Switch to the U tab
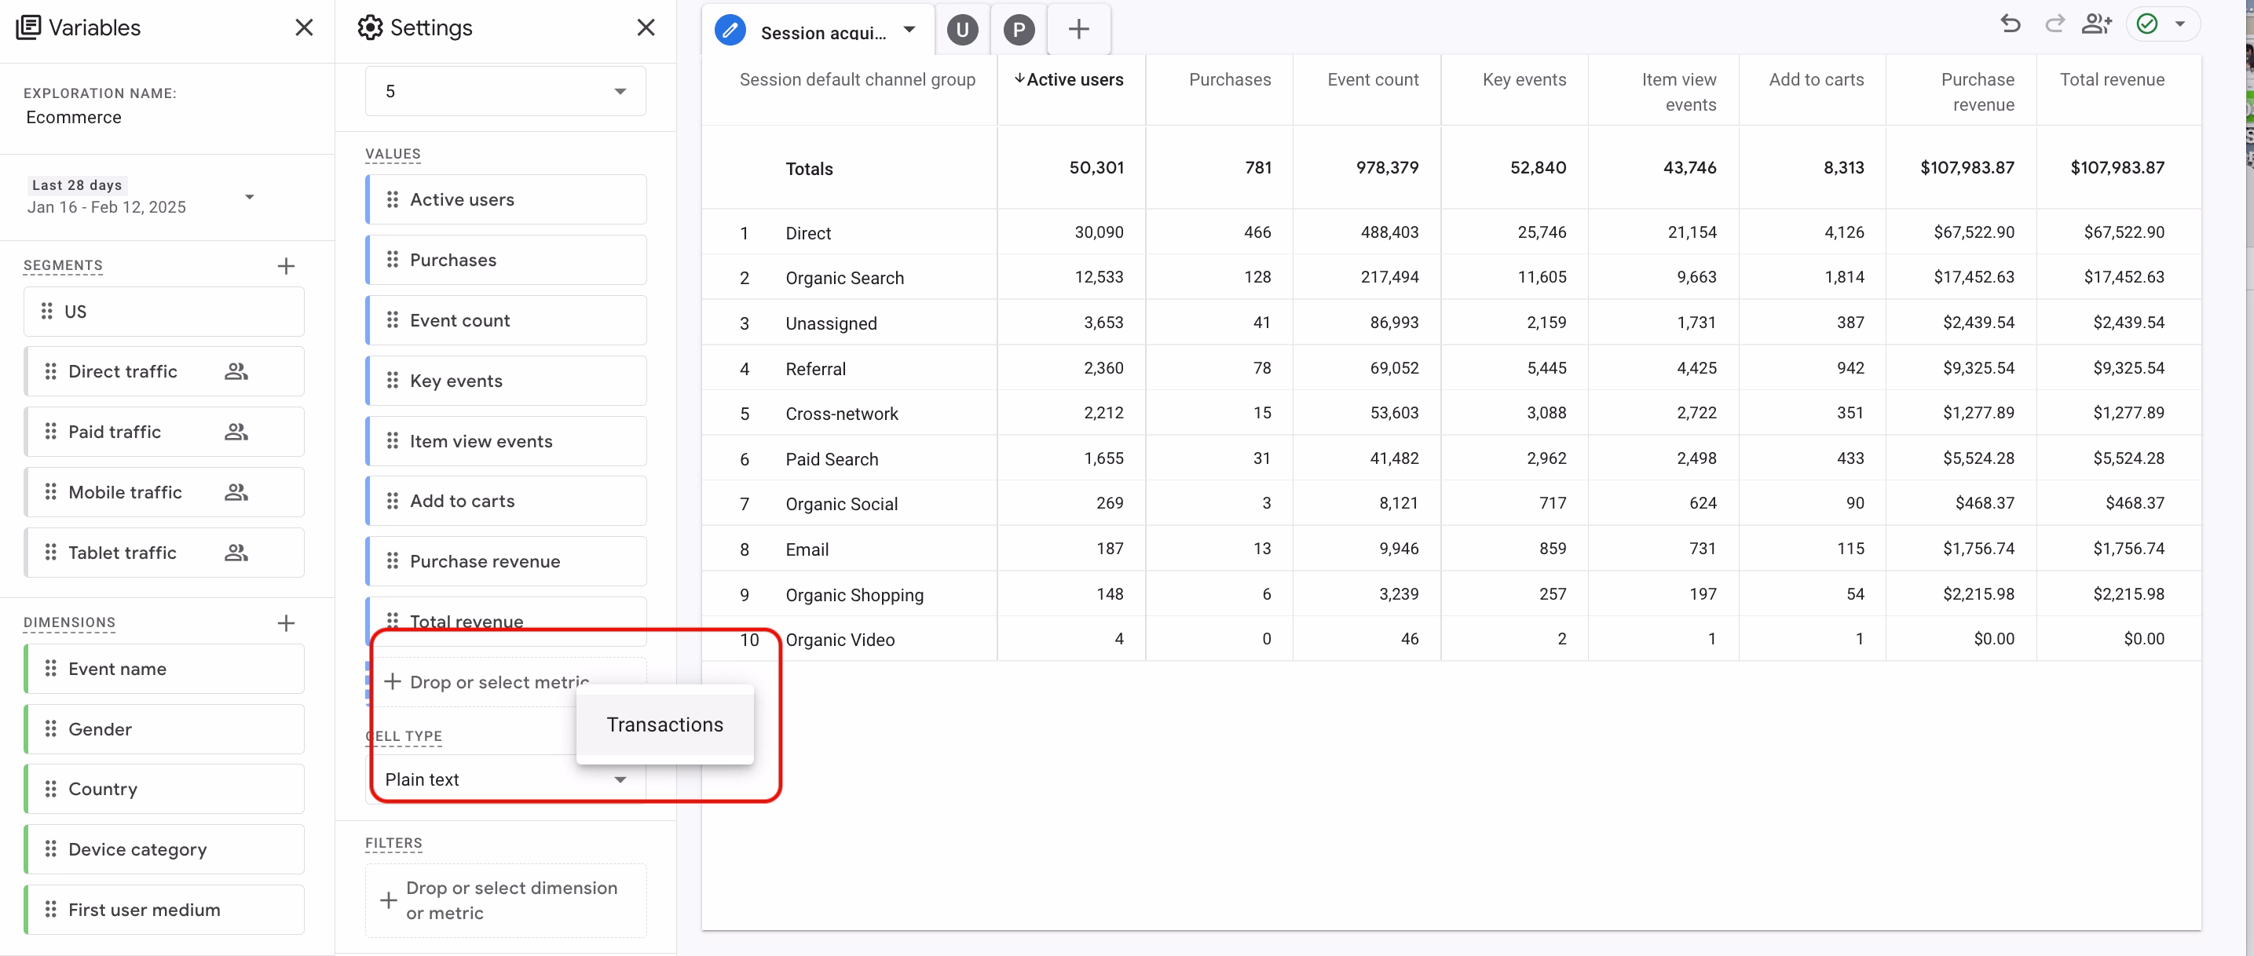This screenshot has height=956, width=2254. point(961,29)
